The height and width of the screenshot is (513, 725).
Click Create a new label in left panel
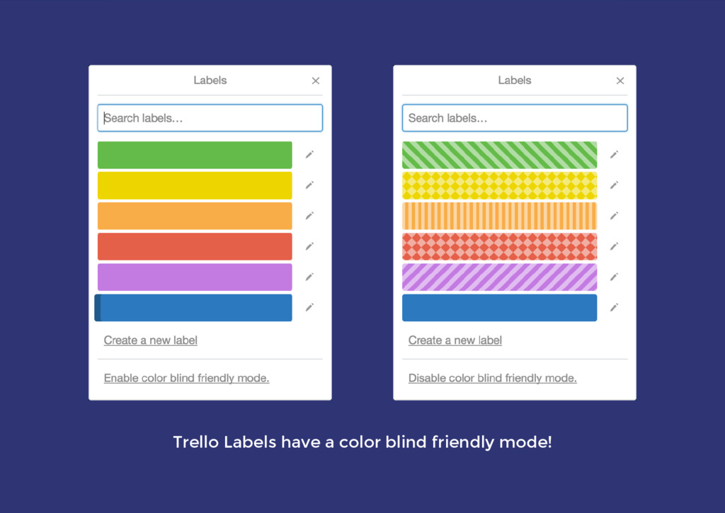click(150, 340)
